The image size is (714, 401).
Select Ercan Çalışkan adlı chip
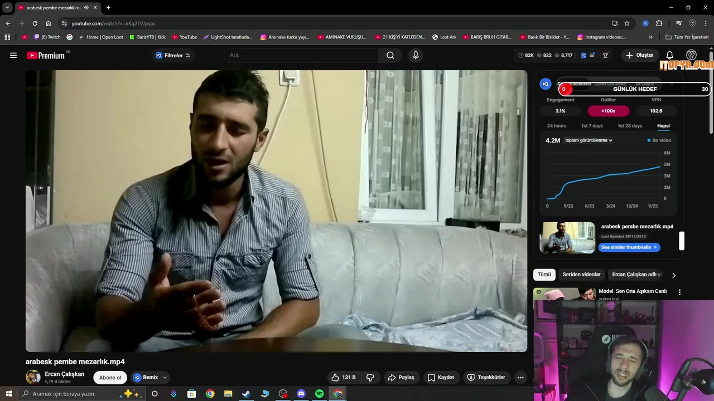[636, 275]
